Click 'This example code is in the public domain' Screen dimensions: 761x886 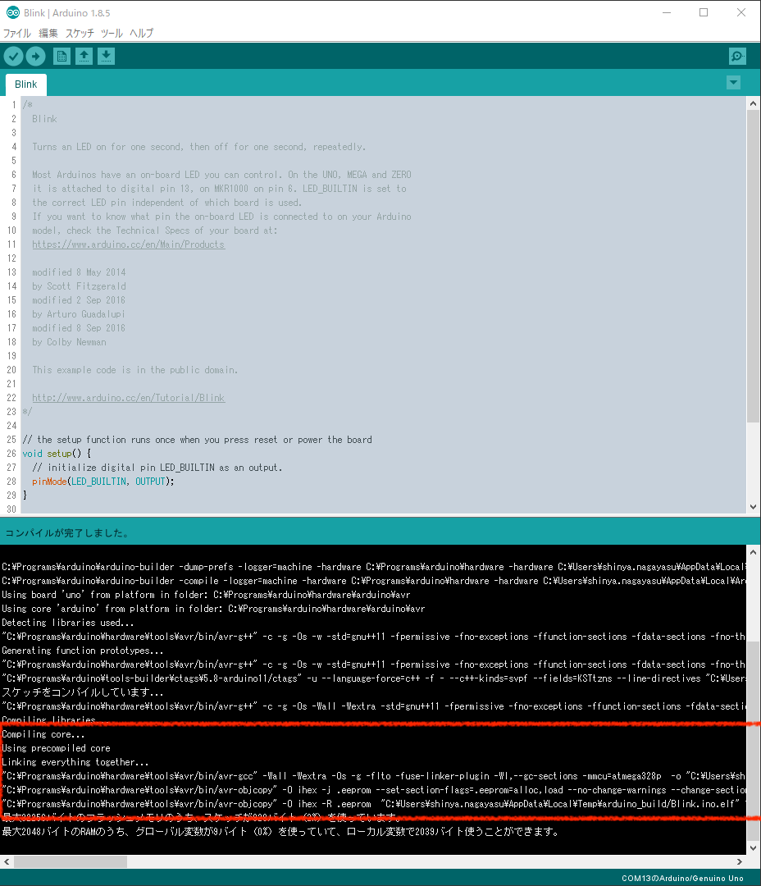click(135, 370)
